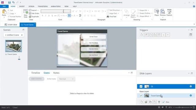Image resolution: width=196 pixels, height=110 pixels.
Task: Open the variables manager icon
Action: [x=190, y=35]
